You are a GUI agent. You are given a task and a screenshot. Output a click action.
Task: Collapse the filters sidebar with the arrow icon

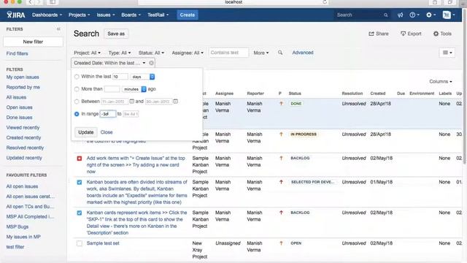point(58,29)
